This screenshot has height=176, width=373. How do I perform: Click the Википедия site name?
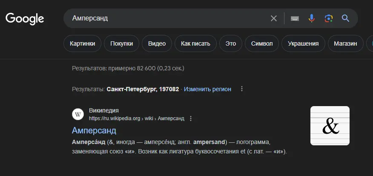pyautogui.click(x=104, y=110)
